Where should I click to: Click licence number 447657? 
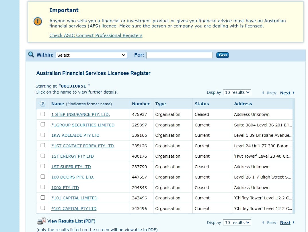tap(139, 177)
